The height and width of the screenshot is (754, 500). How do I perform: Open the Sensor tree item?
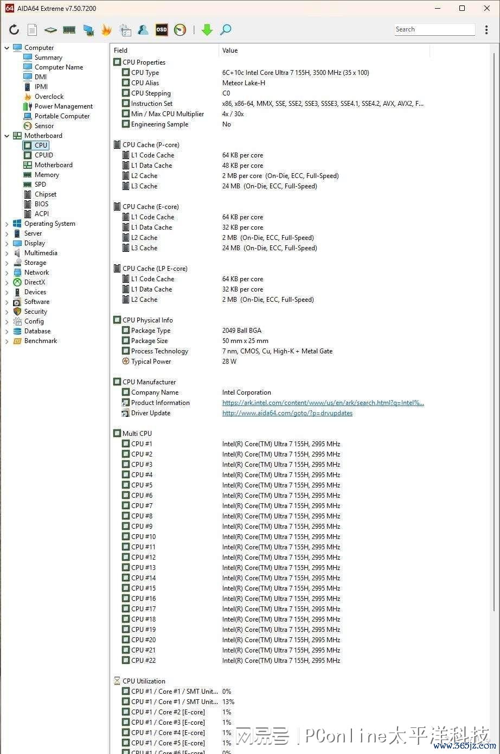click(x=44, y=126)
